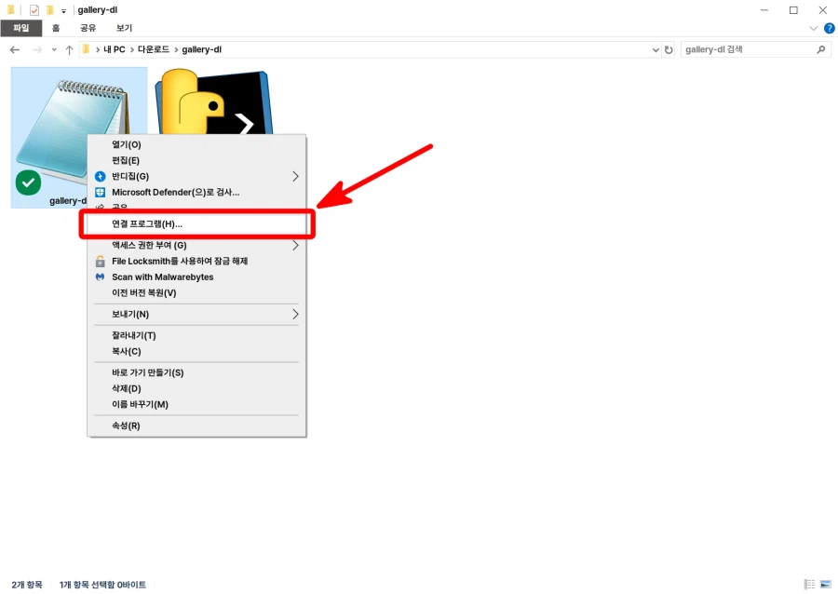The width and height of the screenshot is (838, 594).
Task: Choose 잘라내기(T) from context menu
Action: 196,335
